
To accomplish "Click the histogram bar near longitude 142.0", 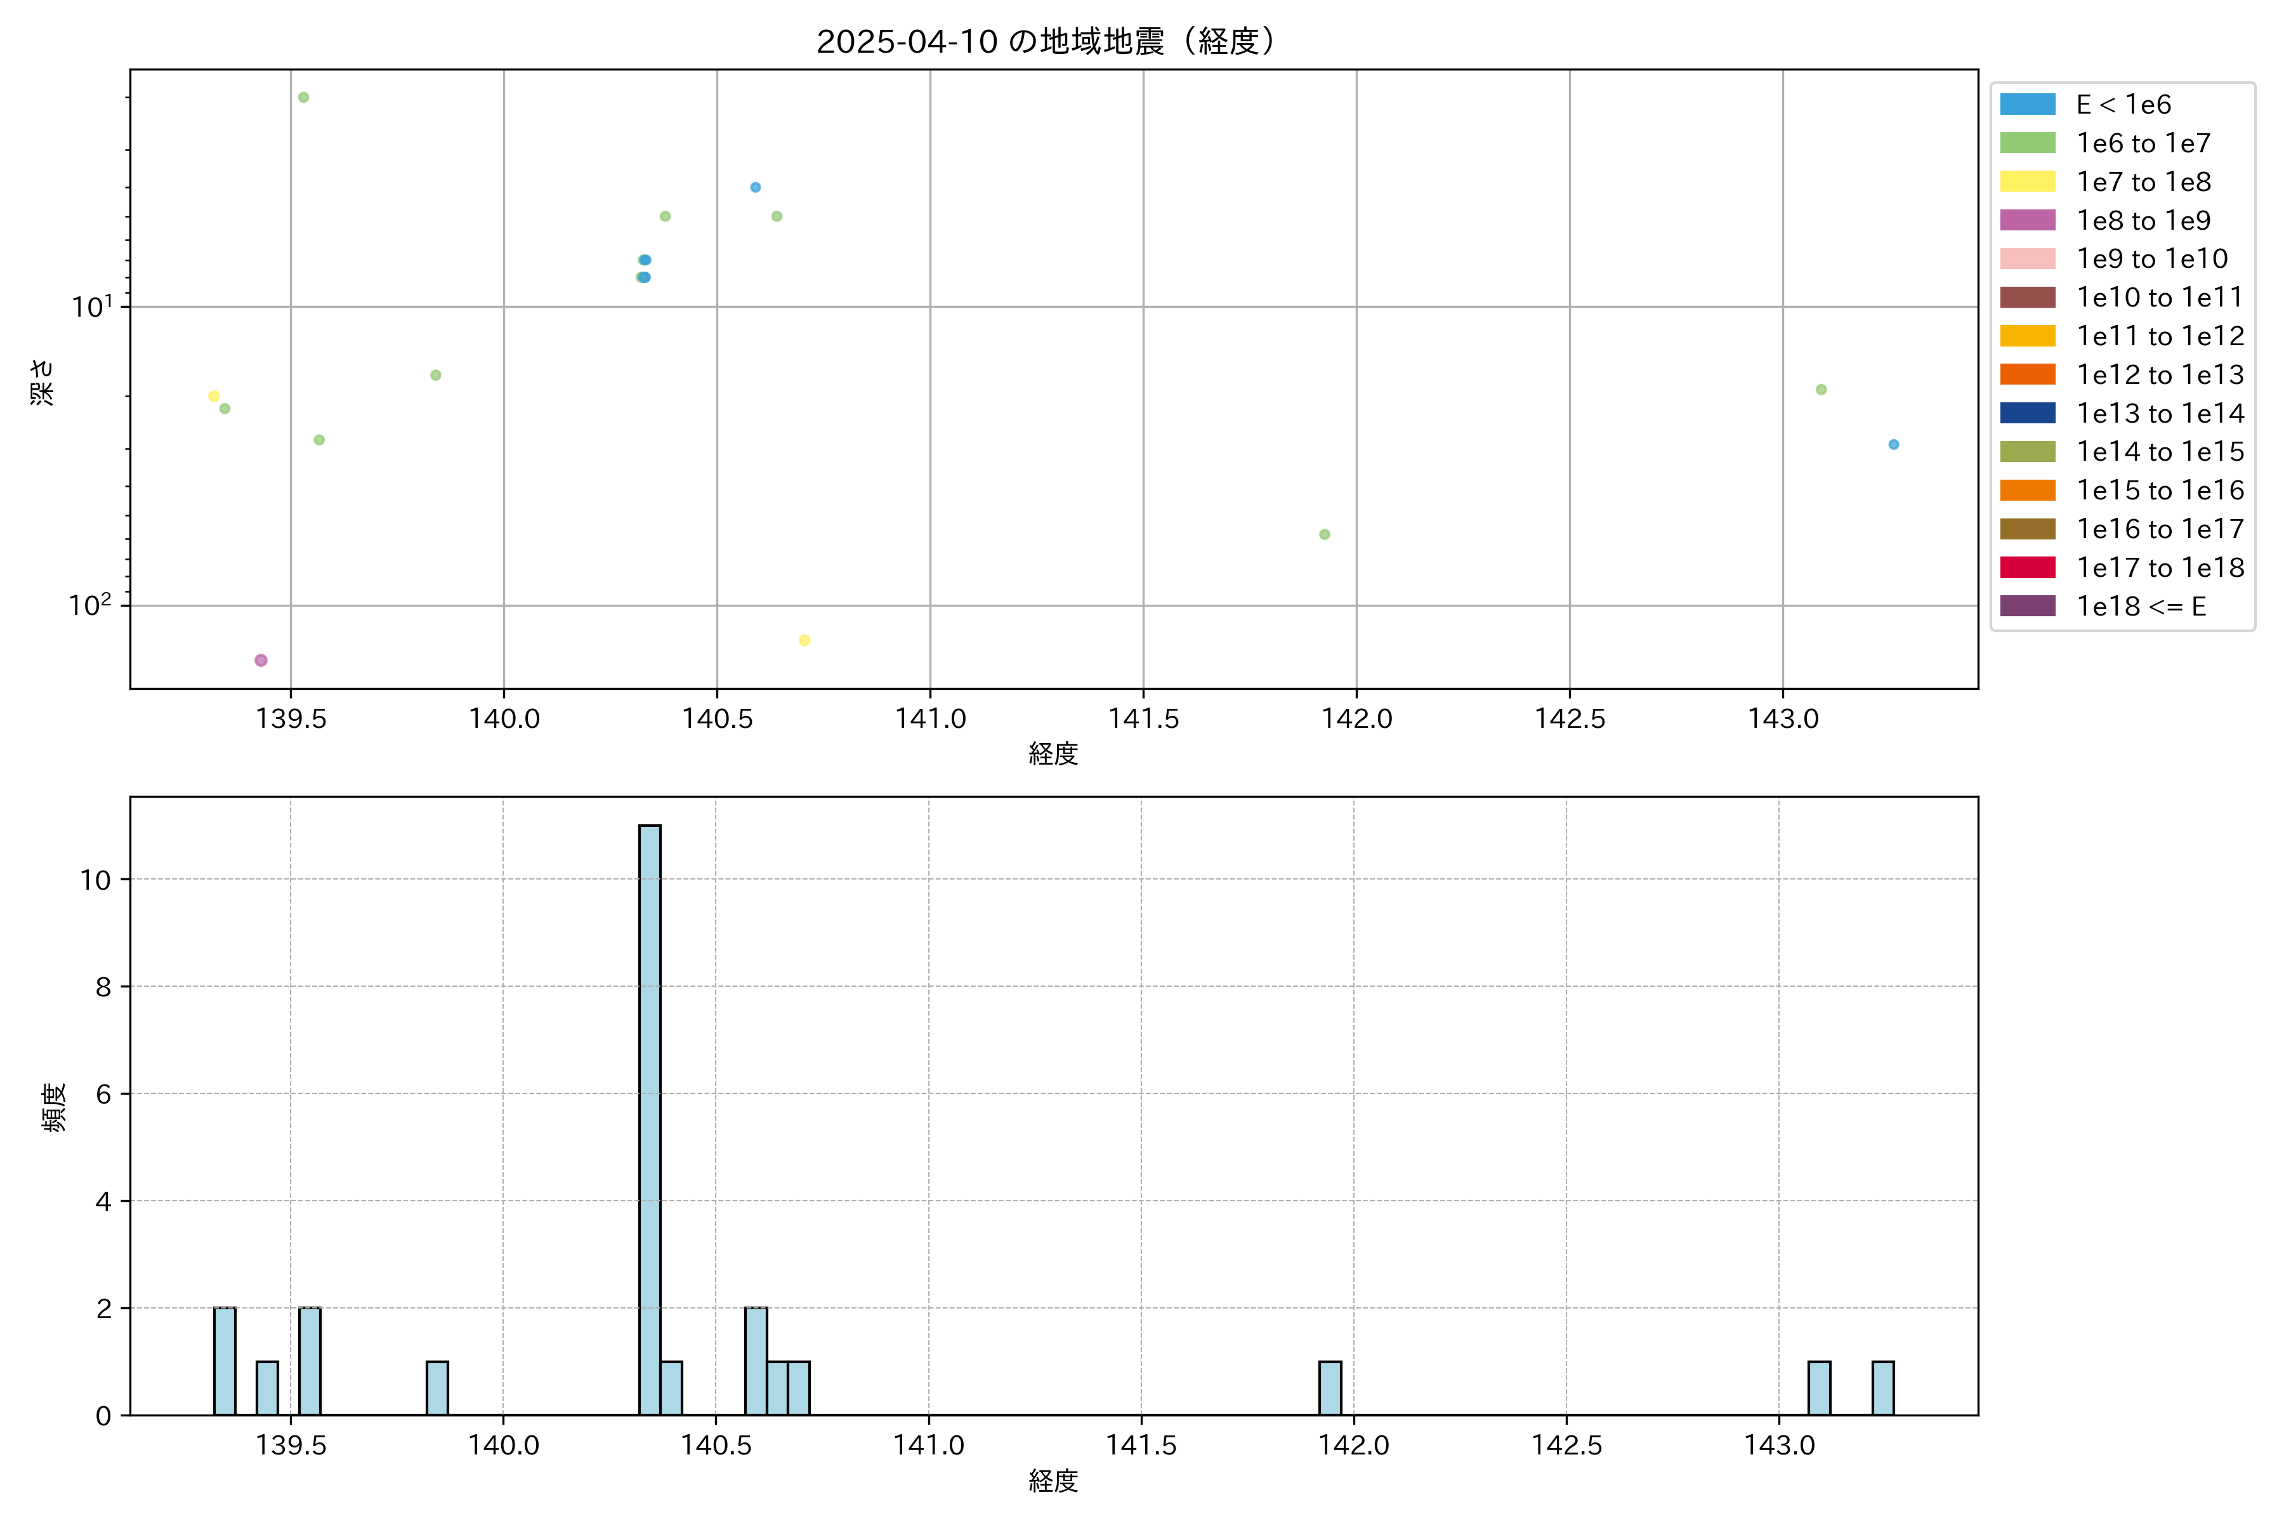I will [x=1329, y=1388].
